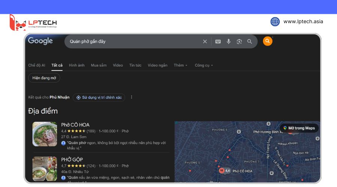
Task: Click the orange search button
Action: click(x=268, y=41)
